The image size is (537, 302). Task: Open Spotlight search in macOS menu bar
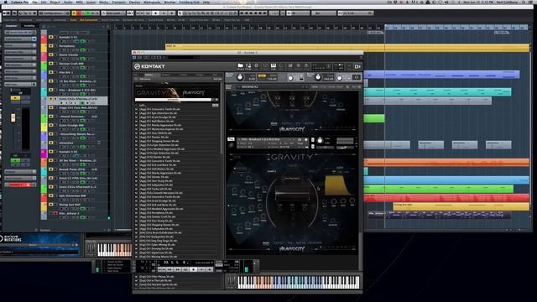[524, 2]
